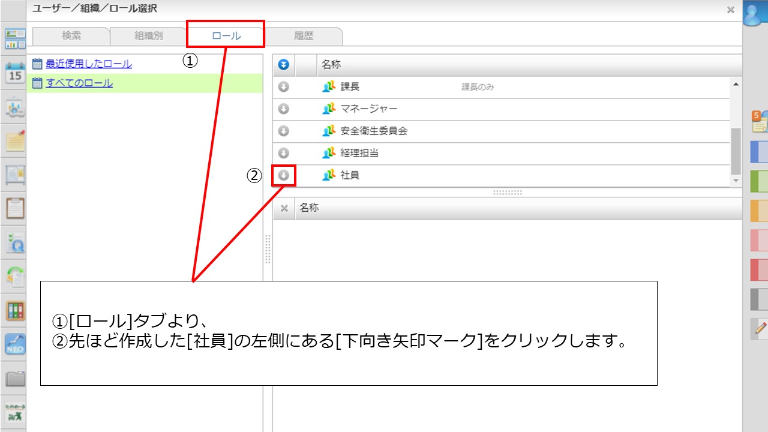Switch to the ロール tab
The width and height of the screenshot is (768, 432).
(x=226, y=36)
